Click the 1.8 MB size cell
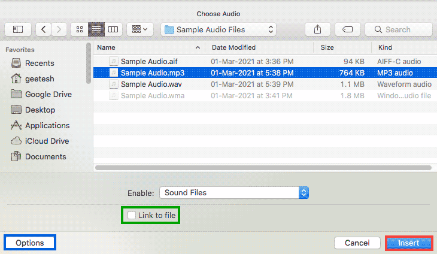The height and width of the screenshot is (254, 437). tap(352, 96)
